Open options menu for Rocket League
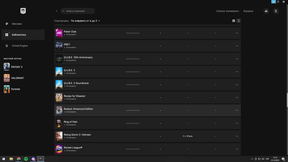 tap(237, 149)
